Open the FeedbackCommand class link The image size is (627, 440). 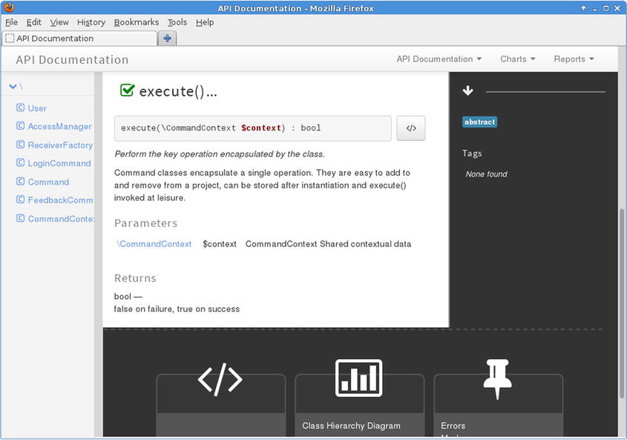click(60, 200)
